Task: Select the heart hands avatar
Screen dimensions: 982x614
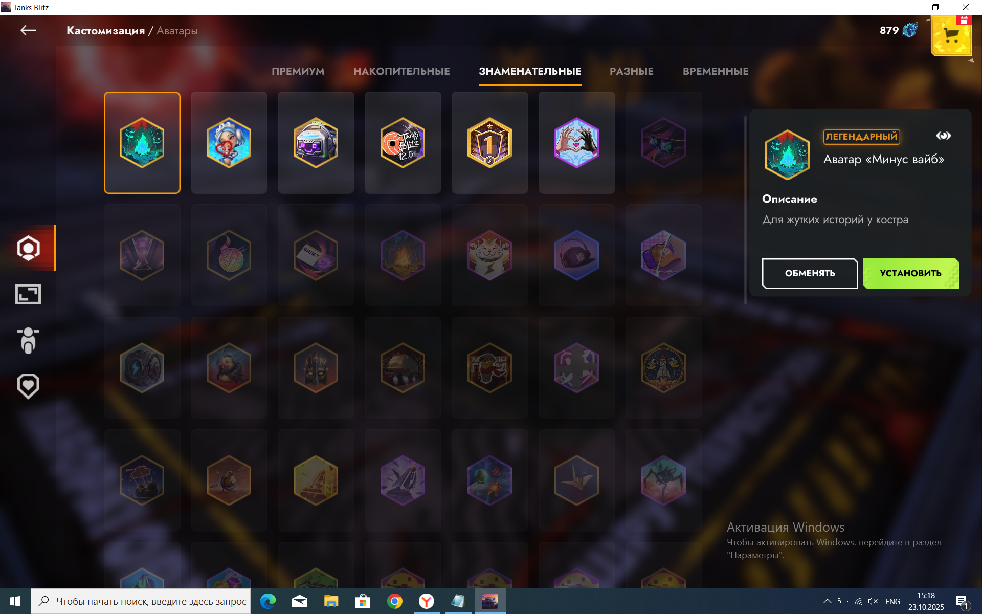Action: [576, 143]
